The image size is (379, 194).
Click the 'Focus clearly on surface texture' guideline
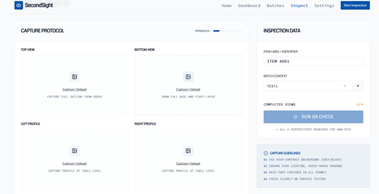298,179
